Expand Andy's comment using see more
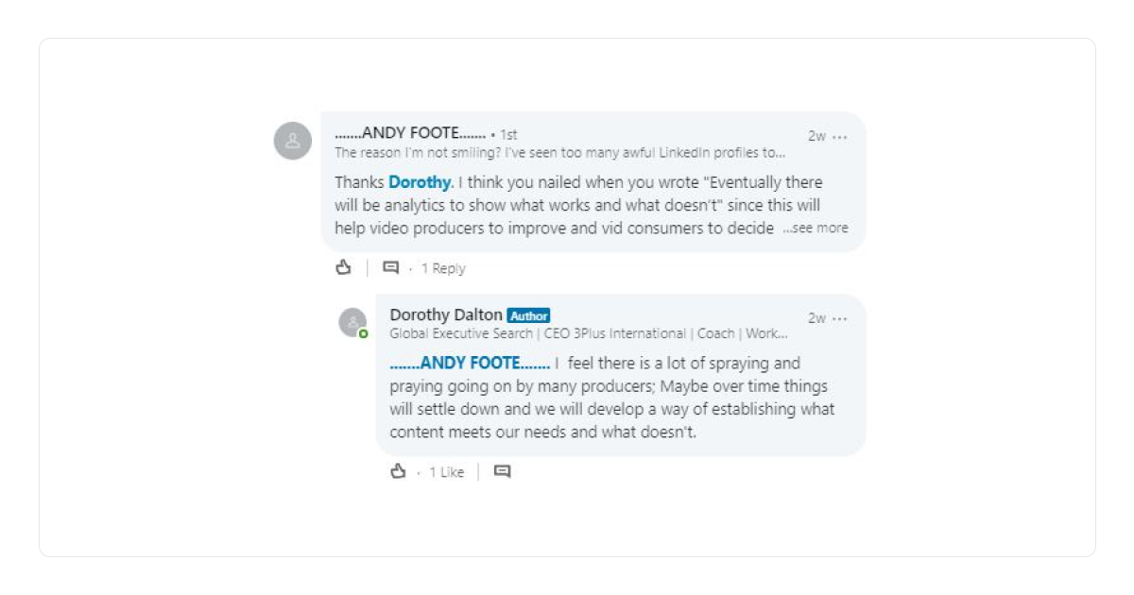 coord(815,228)
